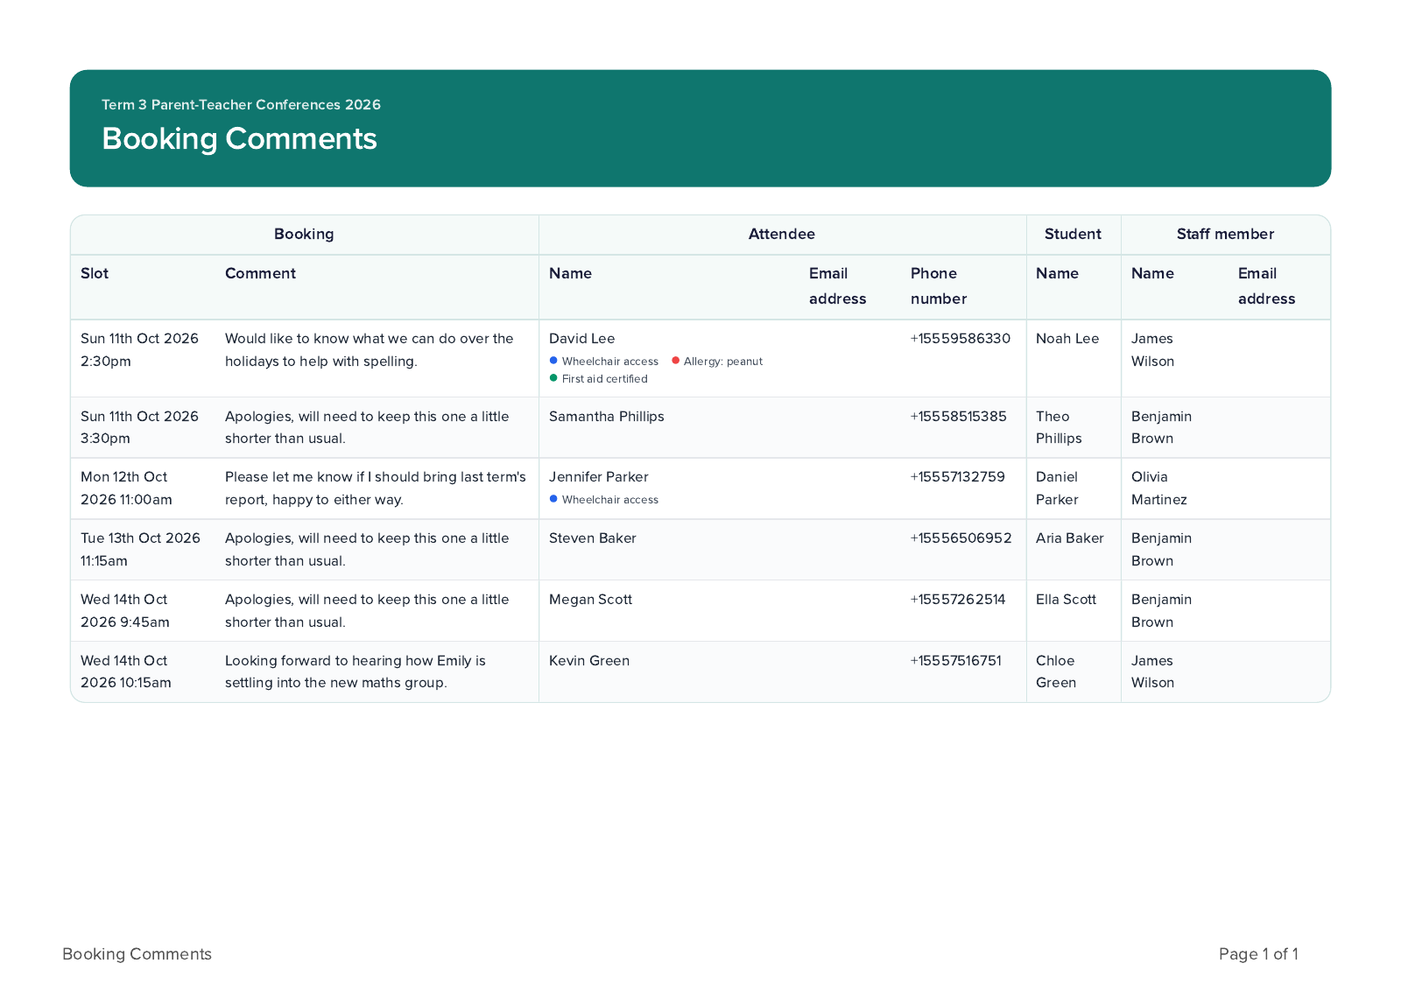Image resolution: width=1401 pixels, height=991 pixels.
Task: Click the Page 1 of 1 footer text
Action: point(1258,954)
